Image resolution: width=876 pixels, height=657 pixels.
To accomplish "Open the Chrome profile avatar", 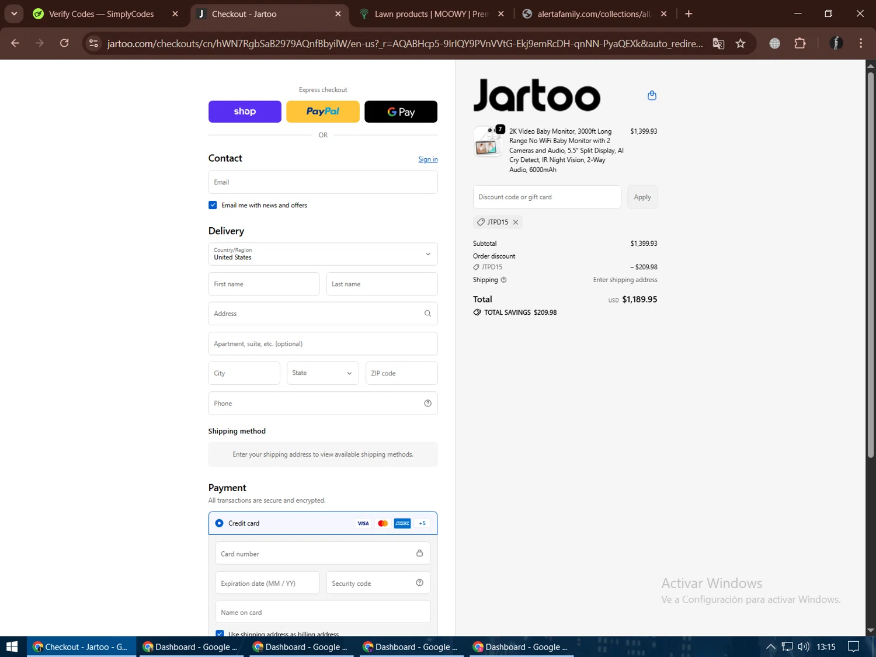I will tap(836, 43).
